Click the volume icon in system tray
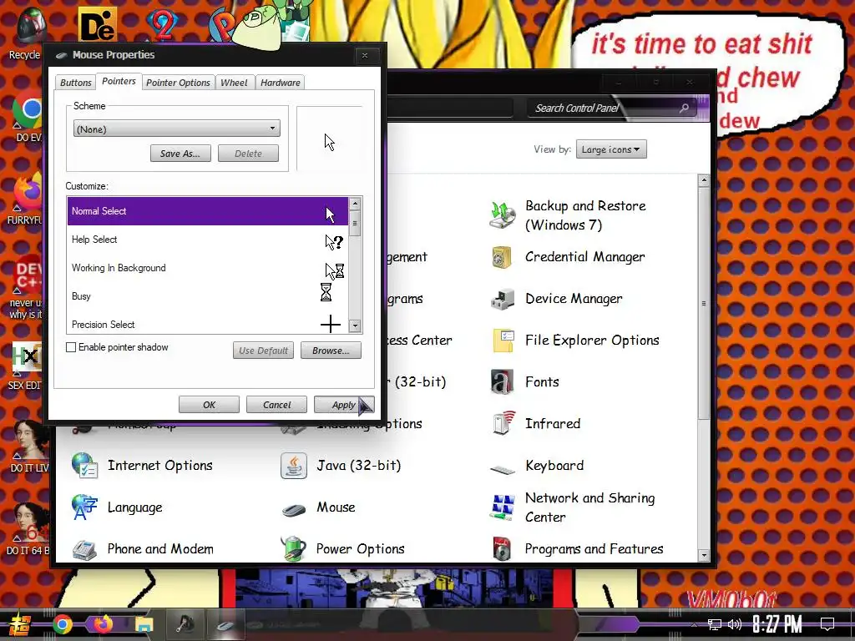 tap(735, 624)
